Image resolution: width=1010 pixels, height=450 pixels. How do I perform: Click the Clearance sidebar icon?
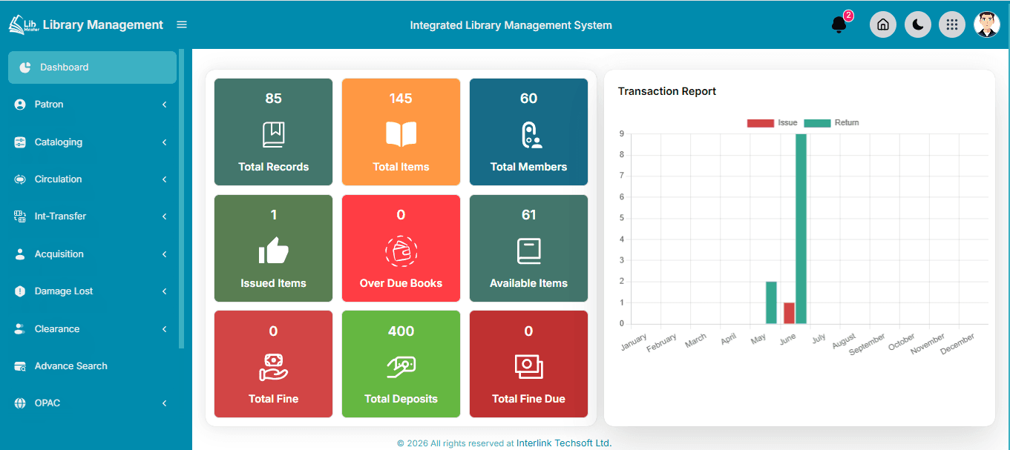pyautogui.click(x=20, y=329)
